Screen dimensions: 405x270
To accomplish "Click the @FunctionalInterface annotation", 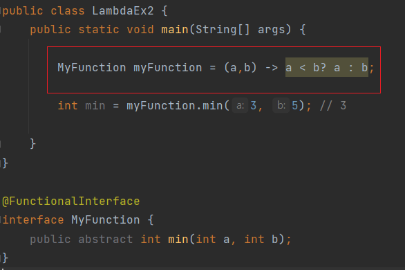I will (x=70, y=201).
